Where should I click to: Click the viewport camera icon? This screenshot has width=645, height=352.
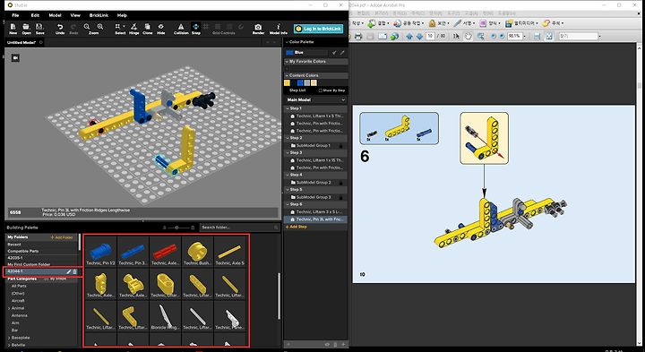coord(15,58)
